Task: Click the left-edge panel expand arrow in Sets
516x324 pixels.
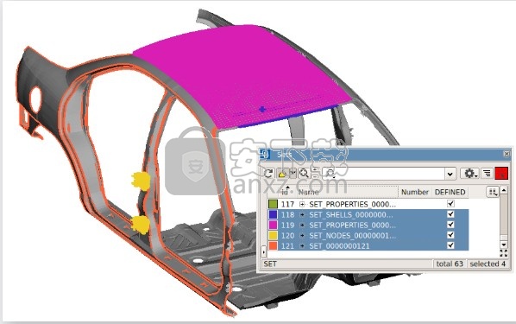Action: pos(263,251)
